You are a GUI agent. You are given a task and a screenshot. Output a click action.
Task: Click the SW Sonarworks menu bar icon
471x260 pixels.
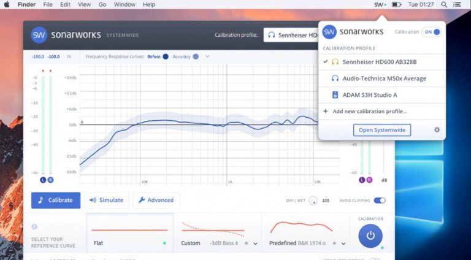pyautogui.click(x=380, y=4)
